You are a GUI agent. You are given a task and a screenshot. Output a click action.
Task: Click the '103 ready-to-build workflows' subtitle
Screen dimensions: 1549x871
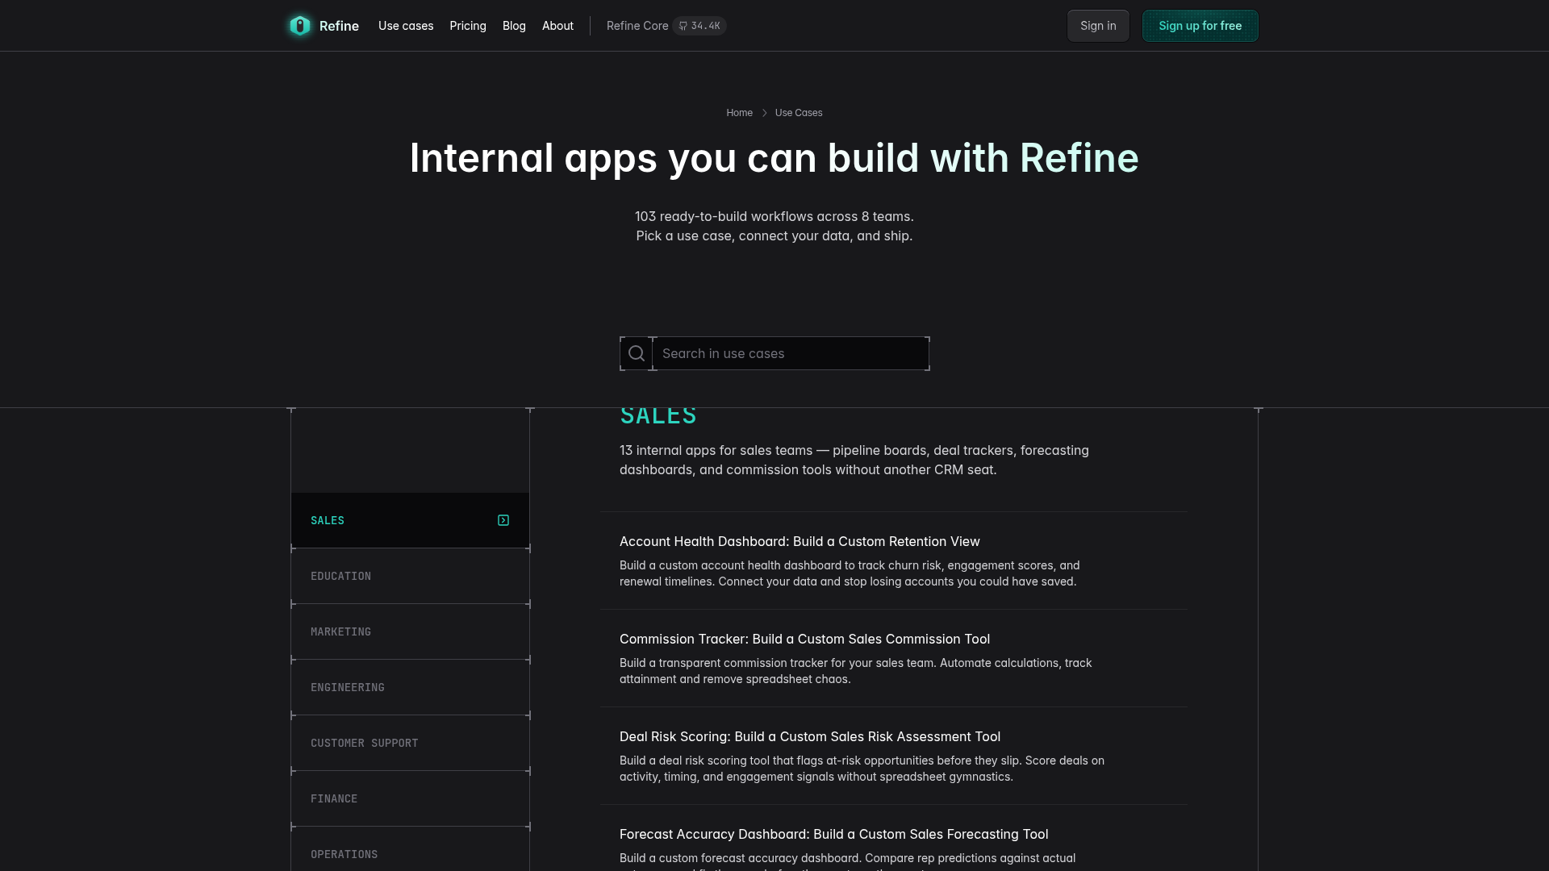[774, 226]
